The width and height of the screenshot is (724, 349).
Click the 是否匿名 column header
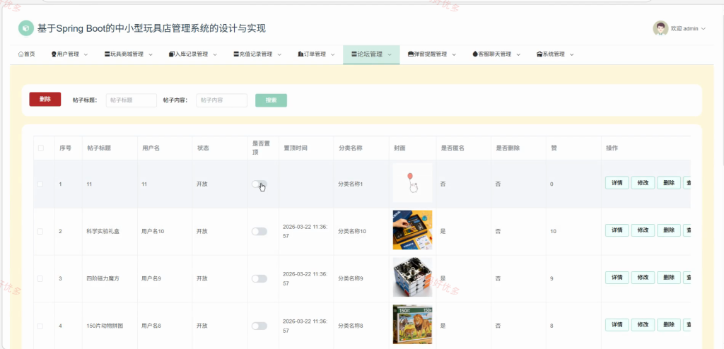452,148
